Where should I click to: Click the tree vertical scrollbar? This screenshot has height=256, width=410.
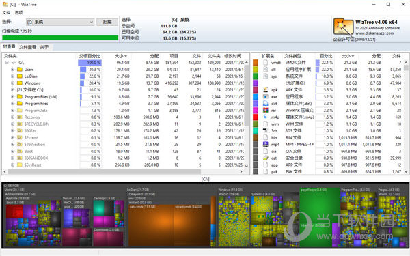(x=247, y=96)
